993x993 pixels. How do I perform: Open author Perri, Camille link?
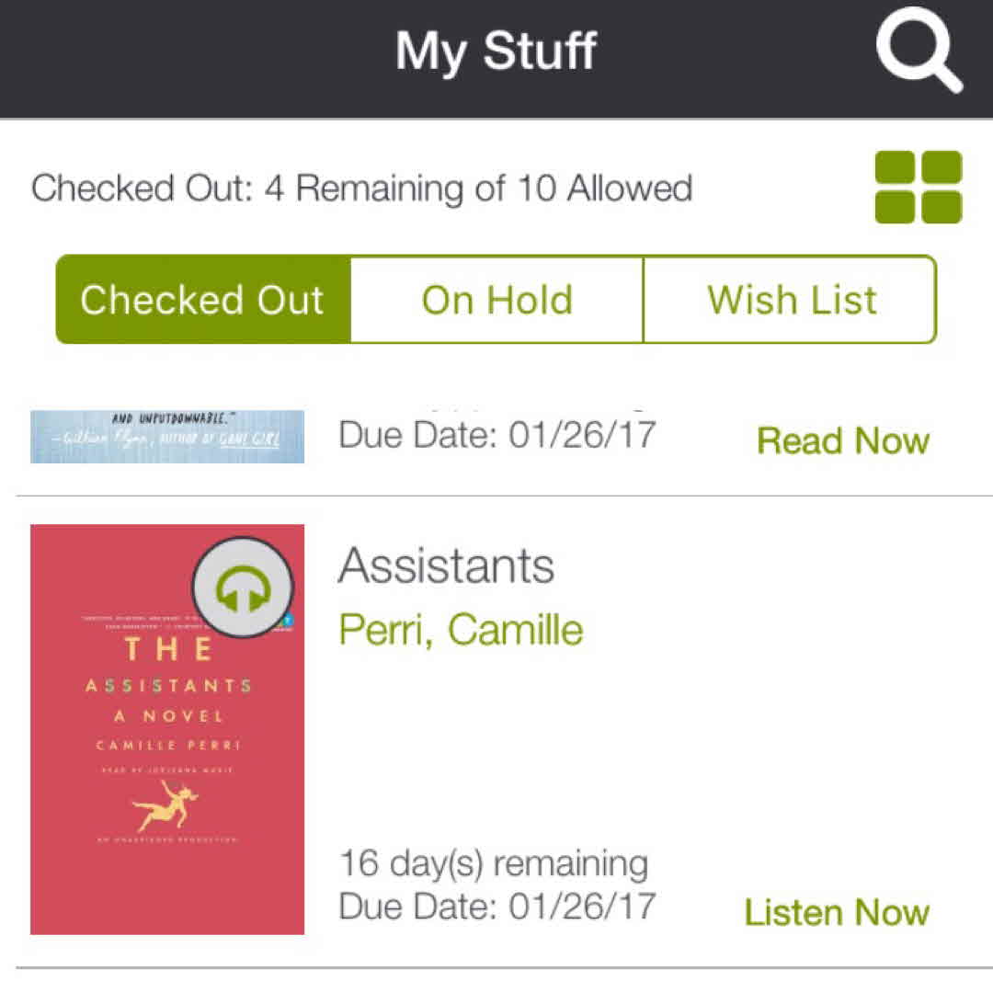(461, 630)
